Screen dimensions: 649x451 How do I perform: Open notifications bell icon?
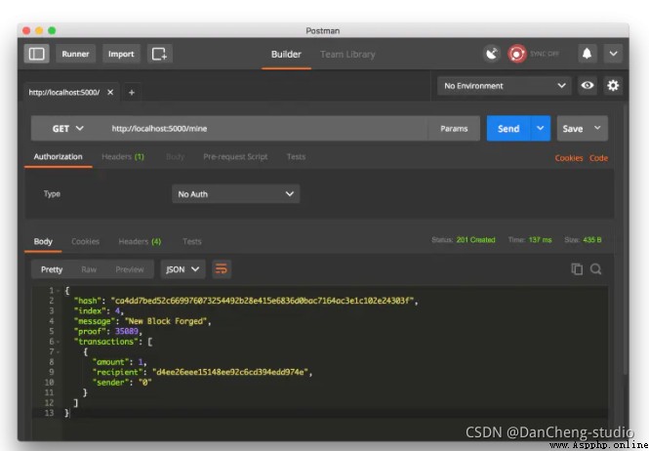pyautogui.click(x=587, y=54)
